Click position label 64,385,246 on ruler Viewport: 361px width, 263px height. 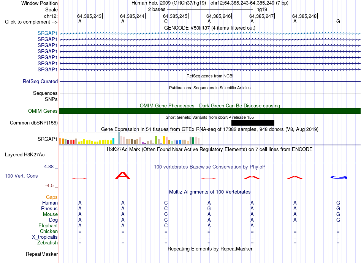coord(218,16)
